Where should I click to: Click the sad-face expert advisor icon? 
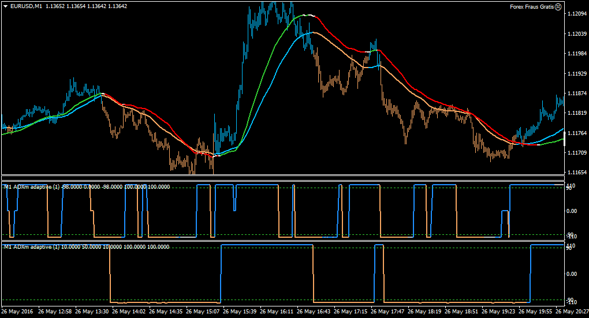pyautogui.click(x=558, y=6)
